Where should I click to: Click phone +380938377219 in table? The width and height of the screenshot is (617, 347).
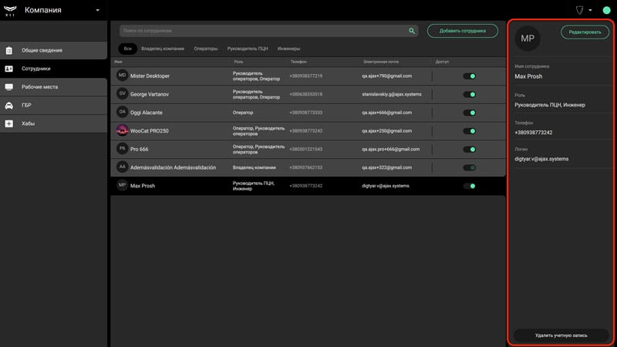305,76
